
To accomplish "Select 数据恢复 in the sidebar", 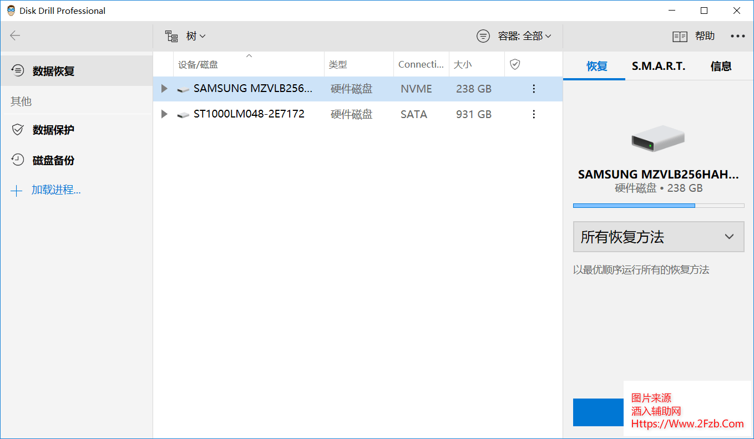I will pyautogui.click(x=53, y=71).
